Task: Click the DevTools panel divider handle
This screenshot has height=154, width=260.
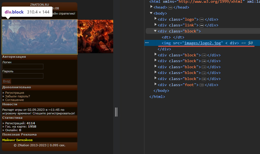Action: [x=116, y=112]
